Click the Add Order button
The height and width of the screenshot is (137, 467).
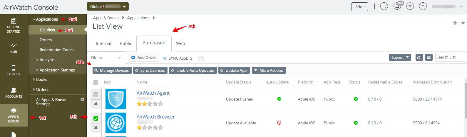click(x=143, y=58)
